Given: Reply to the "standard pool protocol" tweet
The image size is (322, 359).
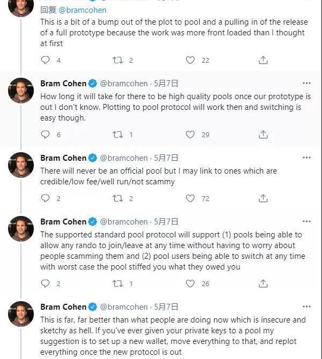Looking at the screenshot, I should tap(46, 283).
